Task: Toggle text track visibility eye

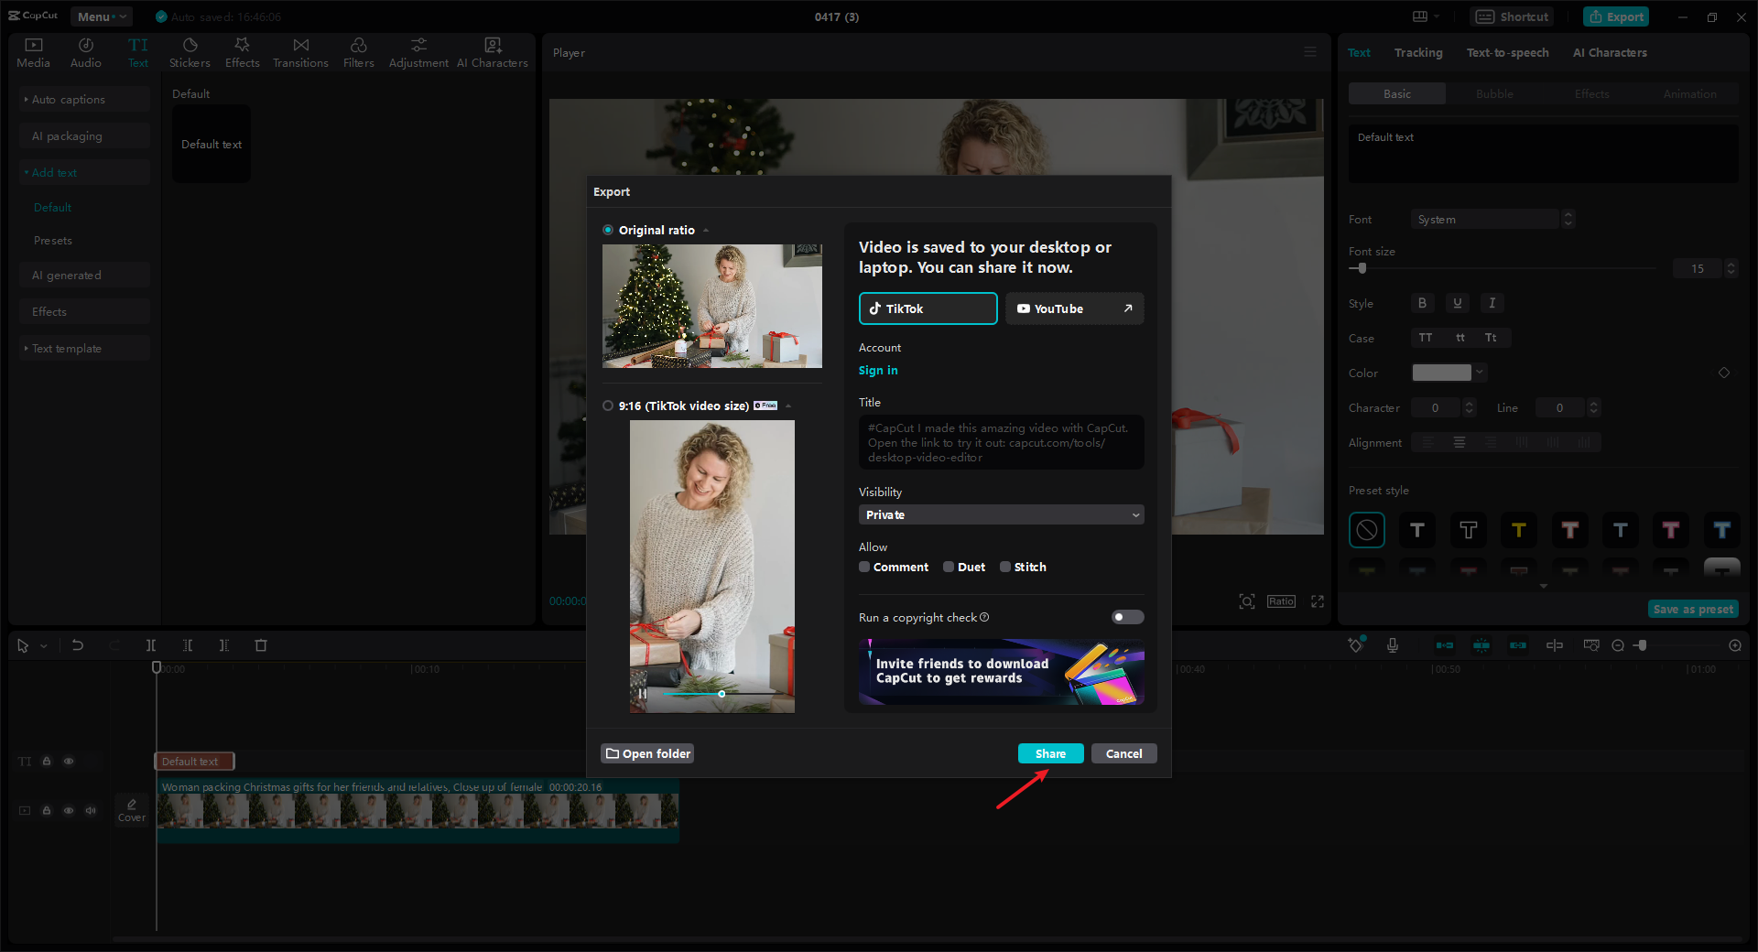Action: (69, 762)
